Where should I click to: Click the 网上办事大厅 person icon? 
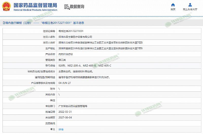[190, 5]
